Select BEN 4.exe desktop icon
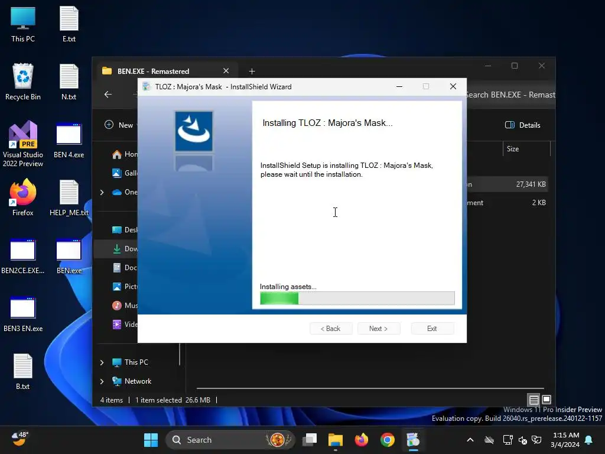The image size is (605, 454). [x=69, y=140]
